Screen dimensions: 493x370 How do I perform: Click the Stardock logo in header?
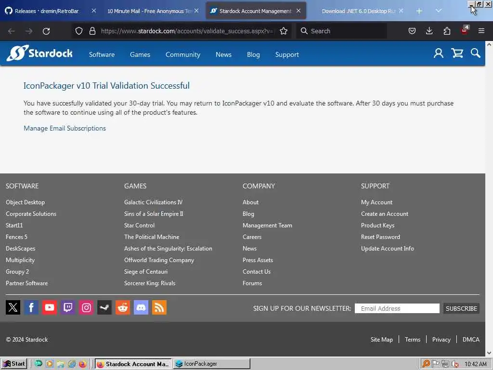pyautogui.click(x=39, y=53)
